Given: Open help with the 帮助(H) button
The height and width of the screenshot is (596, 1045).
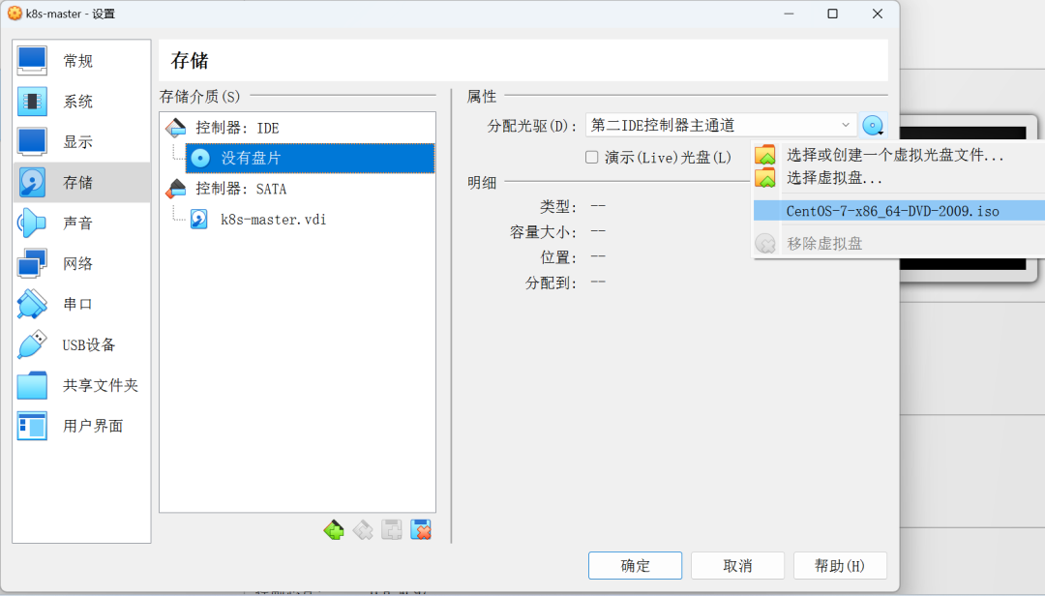Looking at the screenshot, I should click(x=840, y=566).
